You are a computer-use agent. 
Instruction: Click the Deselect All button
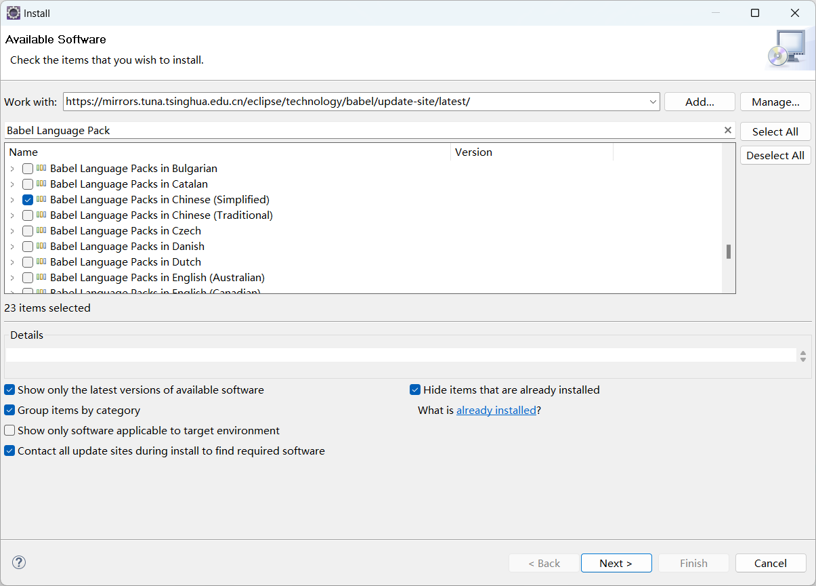pos(775,155)
